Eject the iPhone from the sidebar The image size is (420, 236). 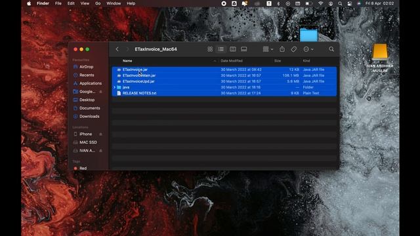click(x=100, y=134)
